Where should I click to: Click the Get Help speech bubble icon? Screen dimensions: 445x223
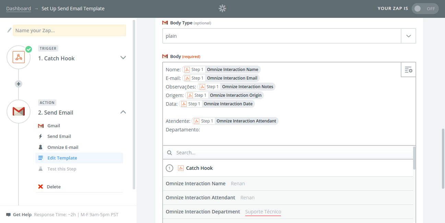(x=9, y=215)
